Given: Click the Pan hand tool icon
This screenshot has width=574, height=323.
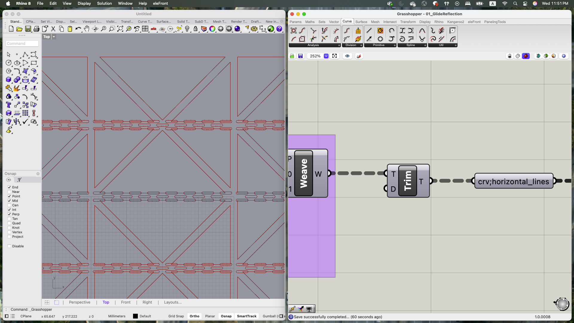Looking at the screenshot, I should coord(86,29).
